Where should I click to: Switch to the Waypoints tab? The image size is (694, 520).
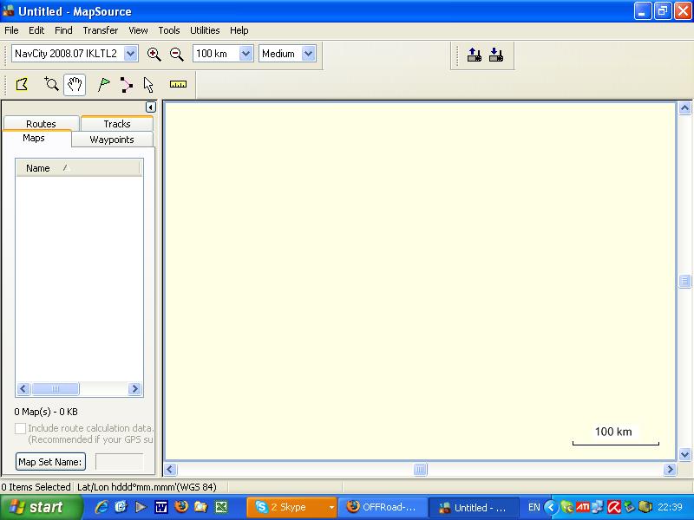point(112,140)
